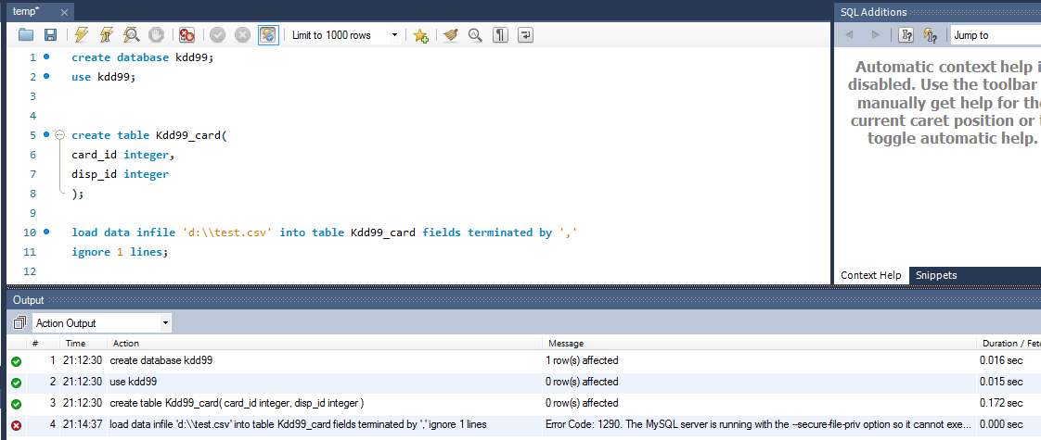
Task: Switch to the Snippets tab
Action: pyautogui.click(x=936, y=275)
